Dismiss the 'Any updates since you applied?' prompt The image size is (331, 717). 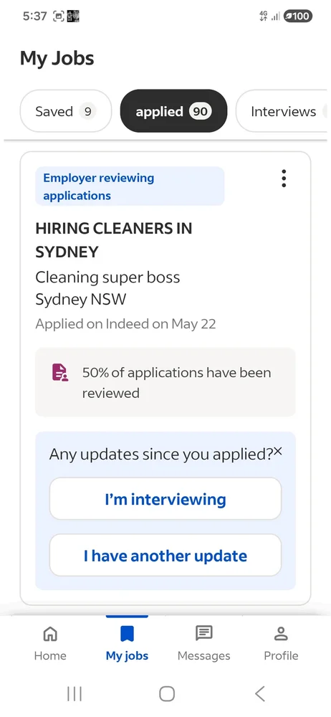(x=277, y=452)
